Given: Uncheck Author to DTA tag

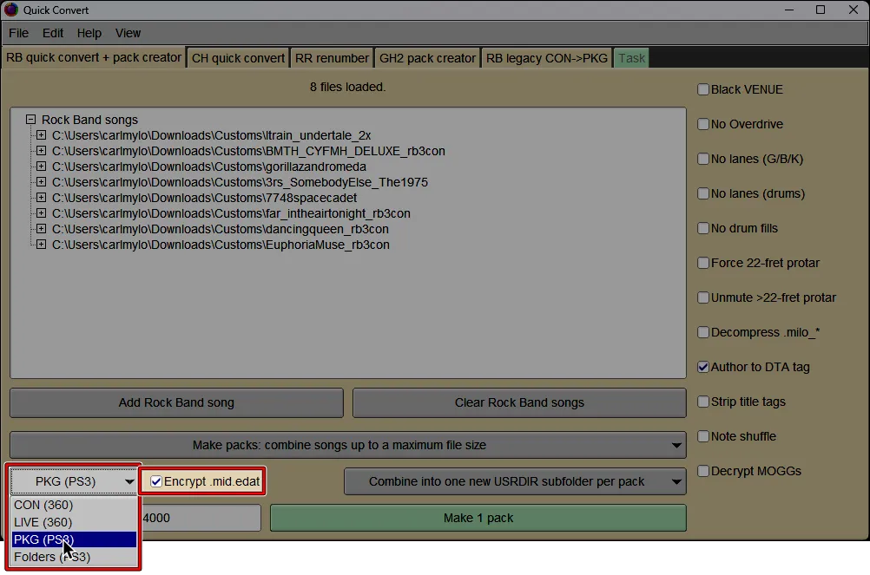Looking at the screenshot, I should pyautogui.click(x=703, y=367).
